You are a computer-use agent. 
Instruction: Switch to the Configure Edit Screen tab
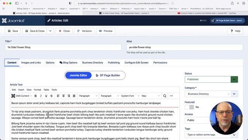pos(136,63)
